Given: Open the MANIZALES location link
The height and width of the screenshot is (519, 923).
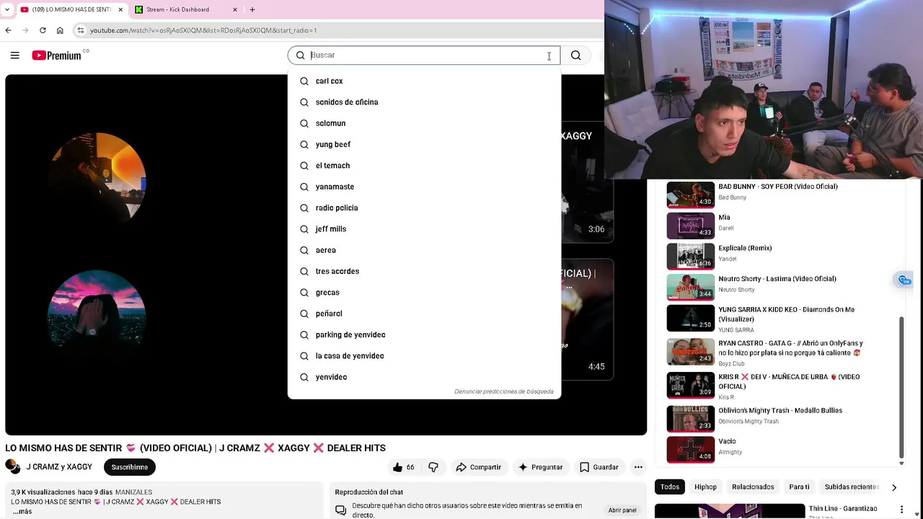Looking at the screenshot, I should pos(133,492).
